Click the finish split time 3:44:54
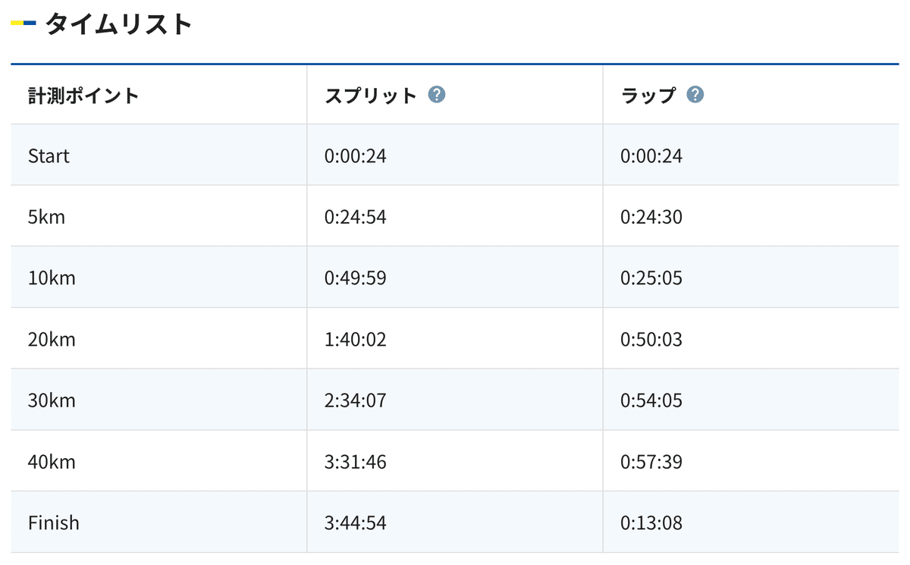The width and height of the screenshot is (910, 565). [356, 522]
